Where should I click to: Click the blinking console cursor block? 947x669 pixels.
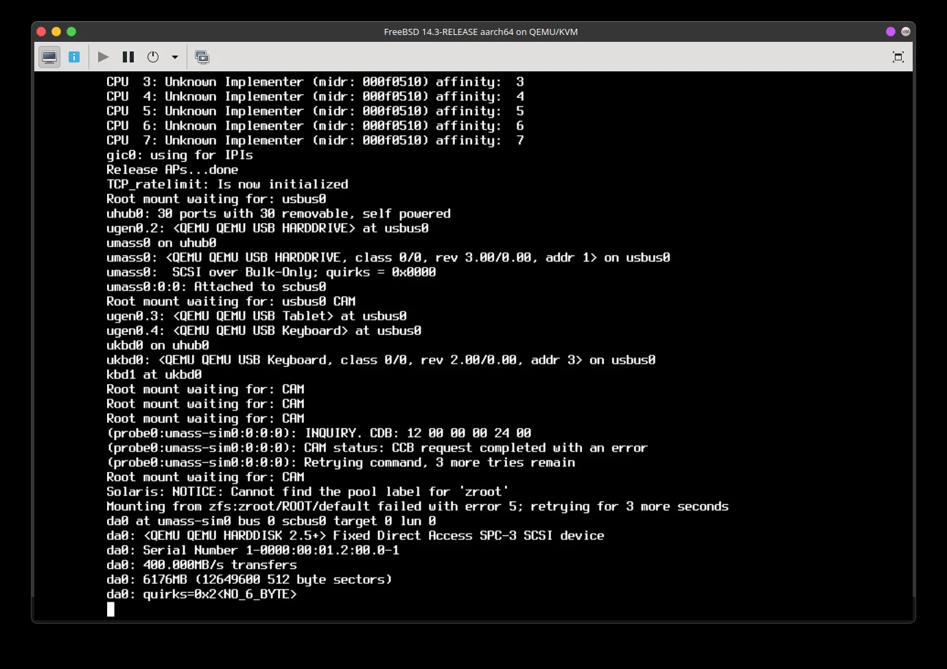click(x=110, y=609)
